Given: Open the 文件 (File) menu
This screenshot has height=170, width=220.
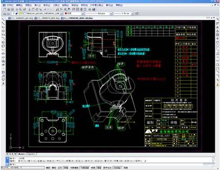Looking at the screenshot, I should (x=10, y=5).
